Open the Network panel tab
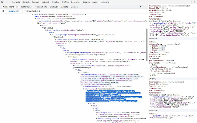197x123 pixels. coord(45,2)
